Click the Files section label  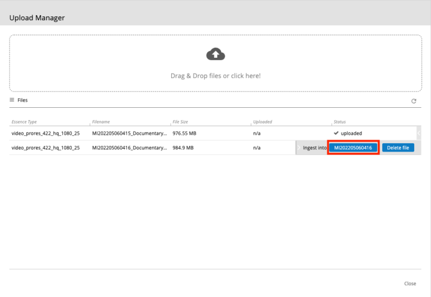coord(22,100)
